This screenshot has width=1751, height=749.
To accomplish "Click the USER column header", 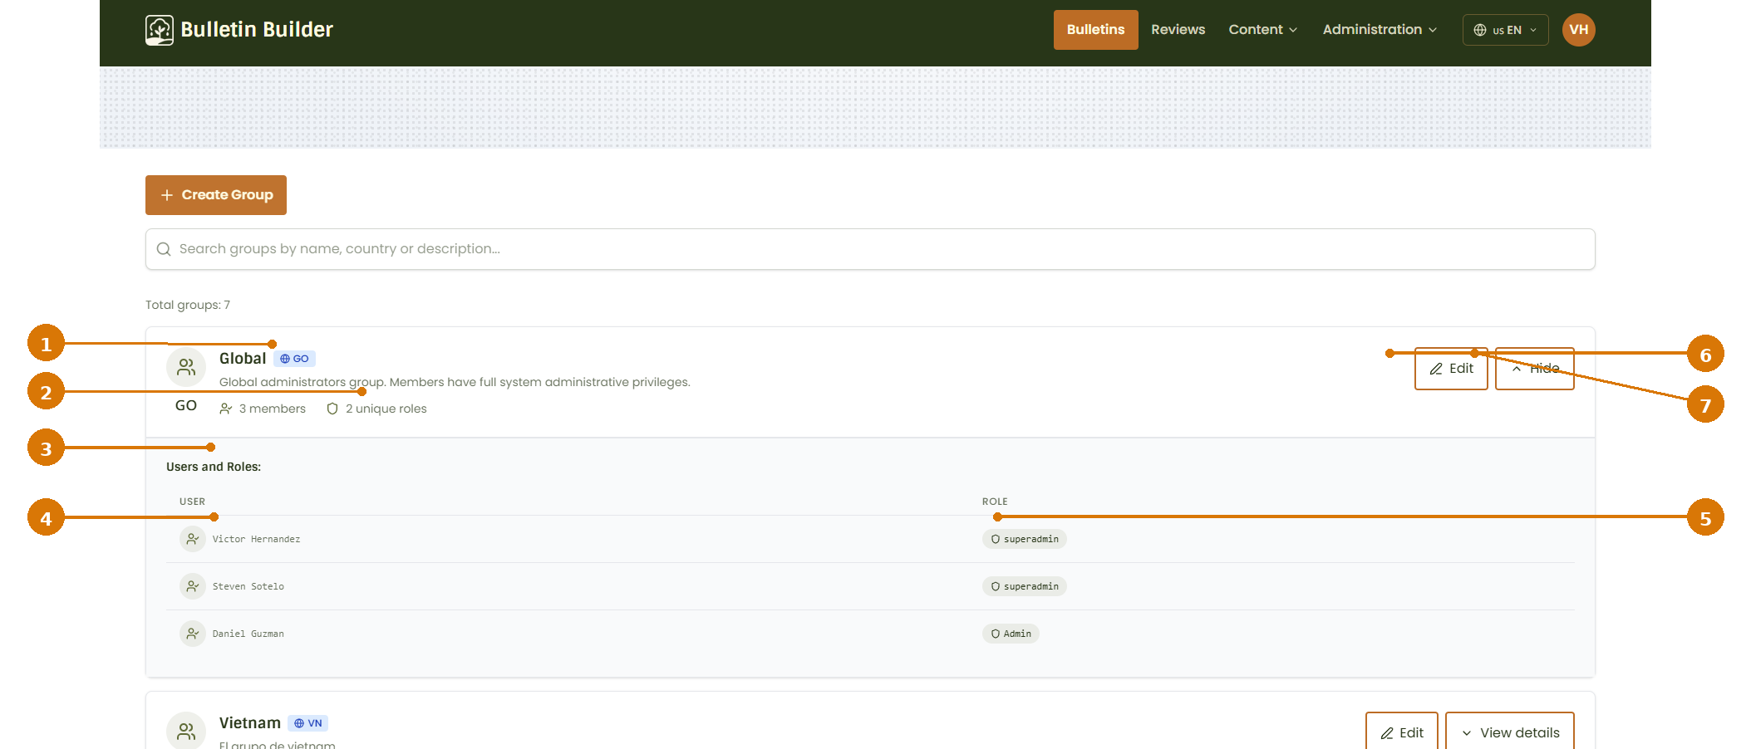I will [192, 502].
